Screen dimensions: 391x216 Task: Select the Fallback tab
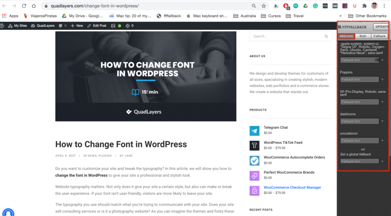click(379, 36)
